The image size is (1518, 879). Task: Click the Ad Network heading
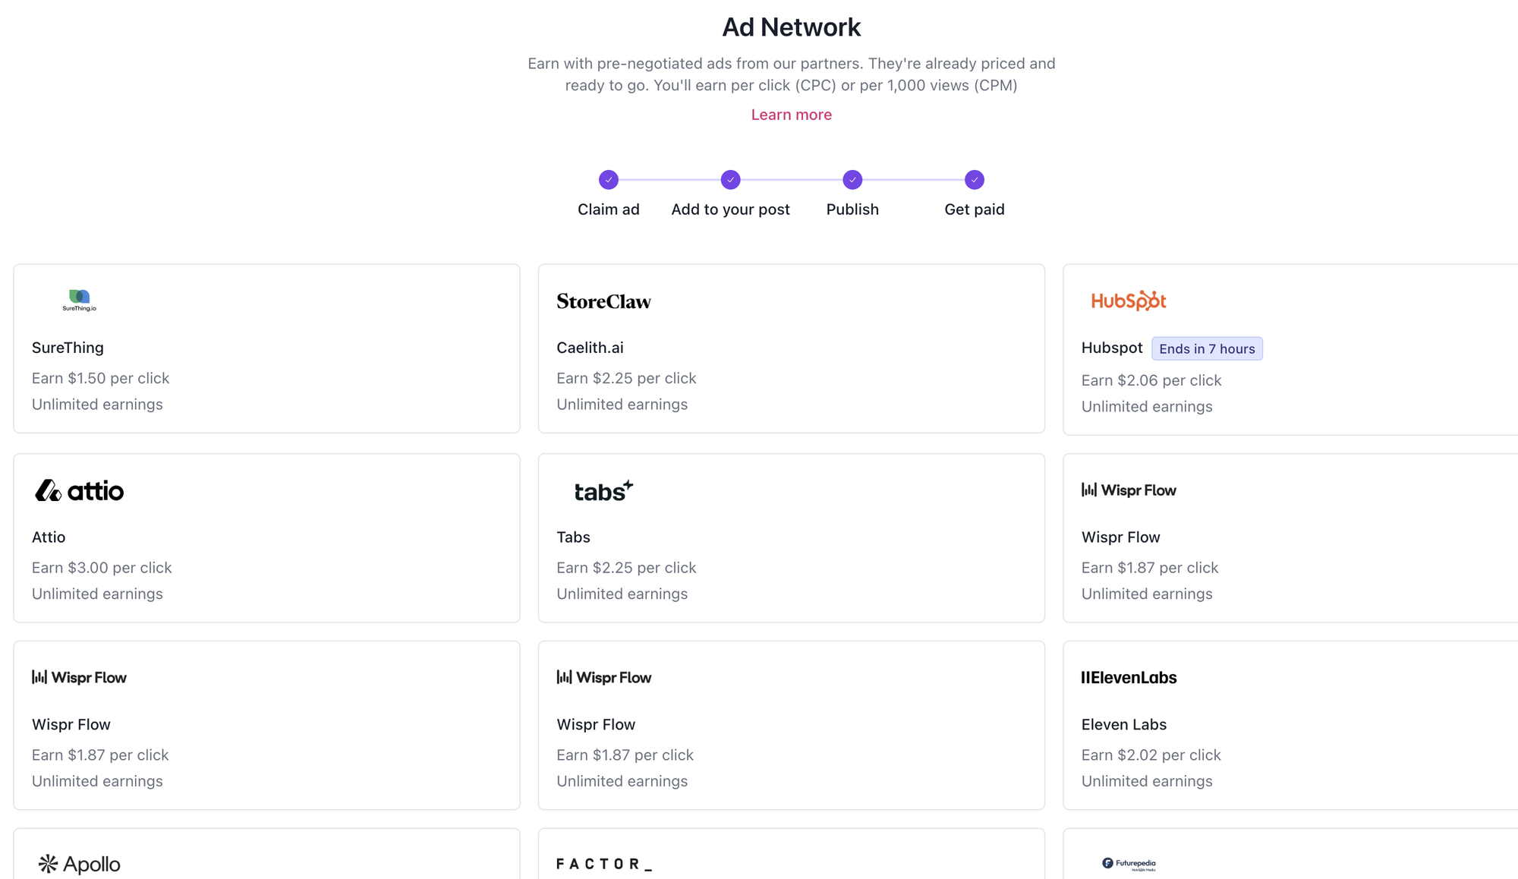click(791, 27)
